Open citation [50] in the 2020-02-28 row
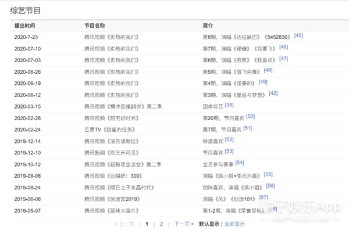Viewport: 349px width, 230px height. pyautogui.click(x=250, y=116)
